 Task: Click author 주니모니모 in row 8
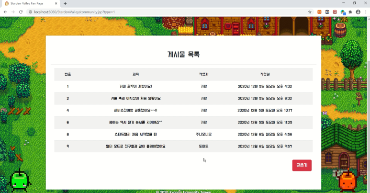point(203,135)
